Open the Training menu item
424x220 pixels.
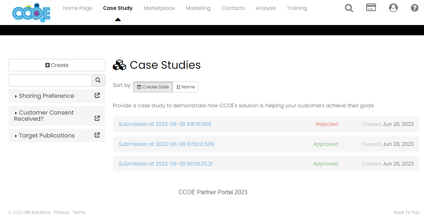(297, 8)
